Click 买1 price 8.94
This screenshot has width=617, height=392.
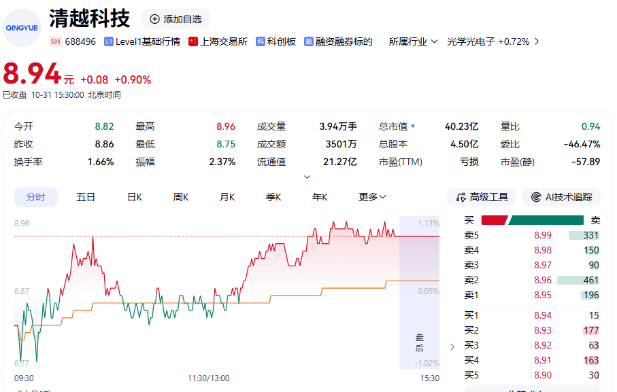[543, 315]
